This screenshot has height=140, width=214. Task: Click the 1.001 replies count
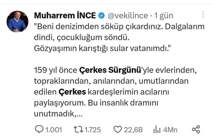coord(53,130)
